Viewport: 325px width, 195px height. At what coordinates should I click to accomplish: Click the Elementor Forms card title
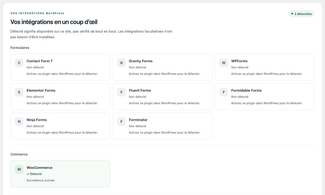41,91
